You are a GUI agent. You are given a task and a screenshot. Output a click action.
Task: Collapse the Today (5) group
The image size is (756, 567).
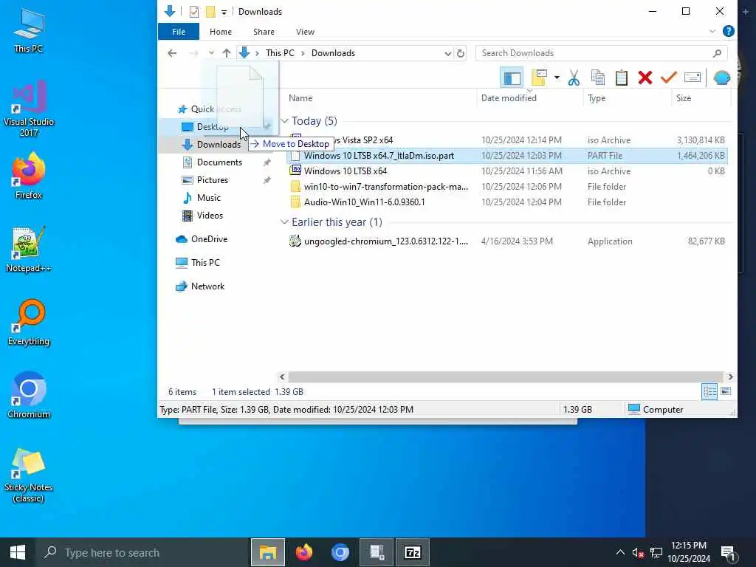(284, 121)
